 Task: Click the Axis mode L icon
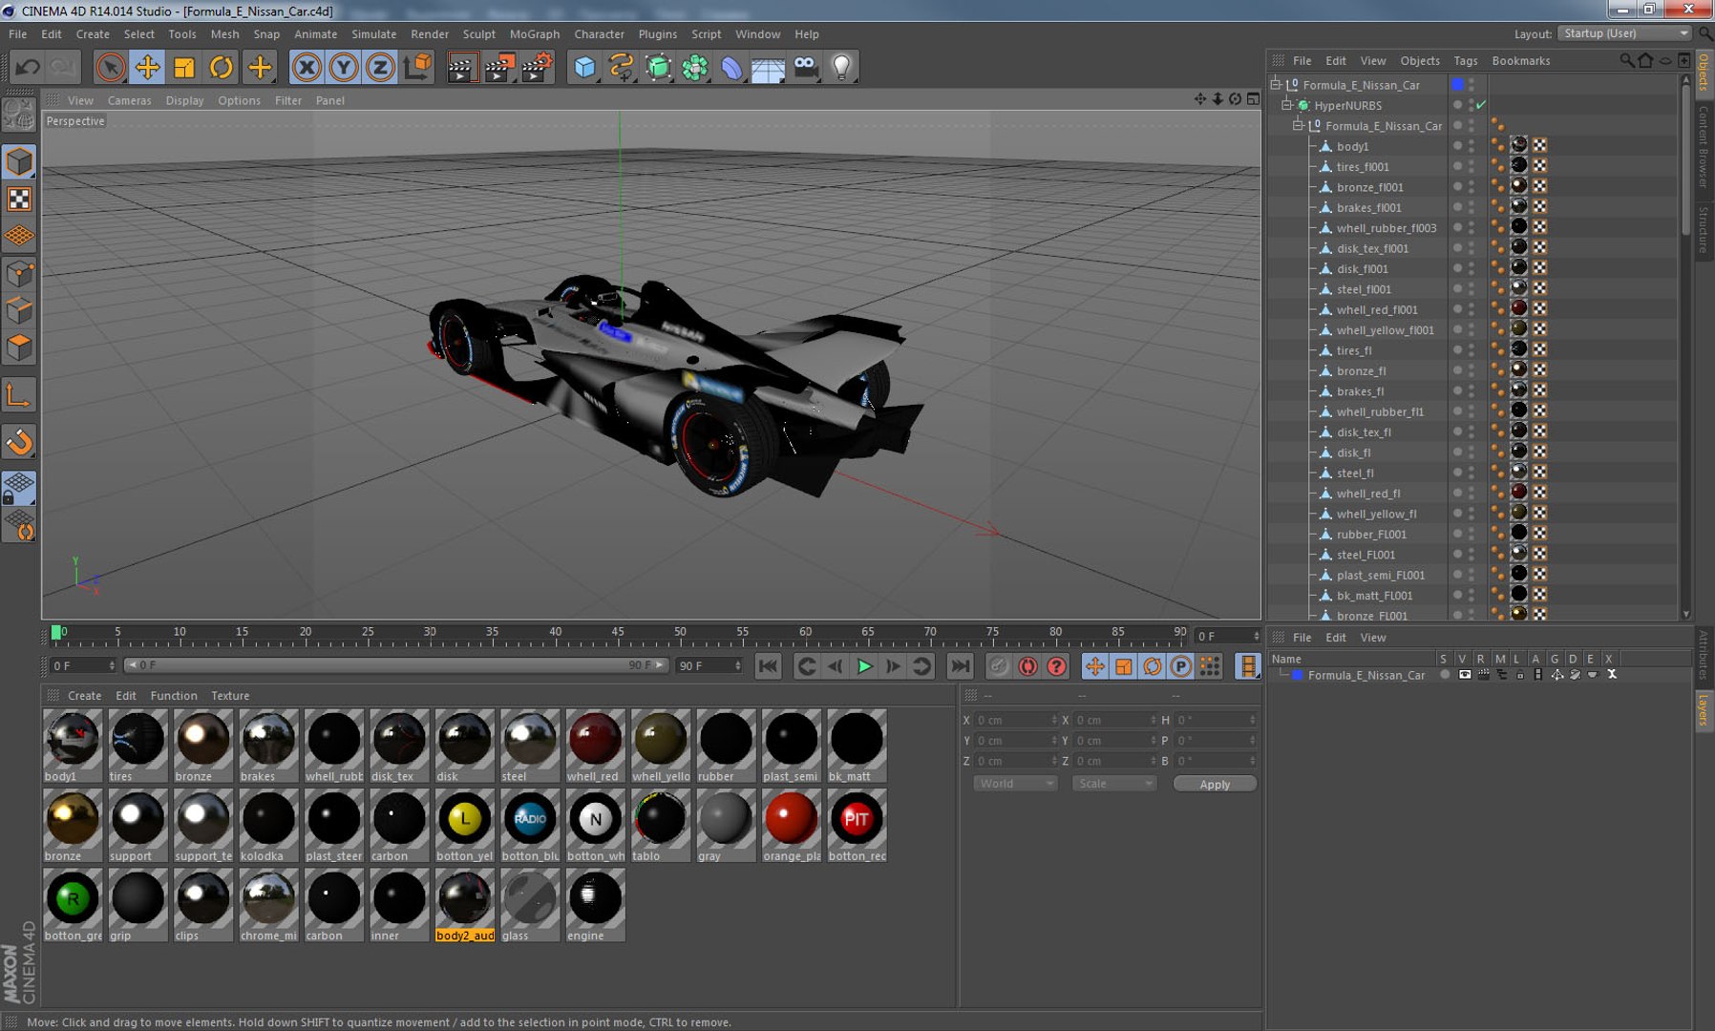point(19,394)
